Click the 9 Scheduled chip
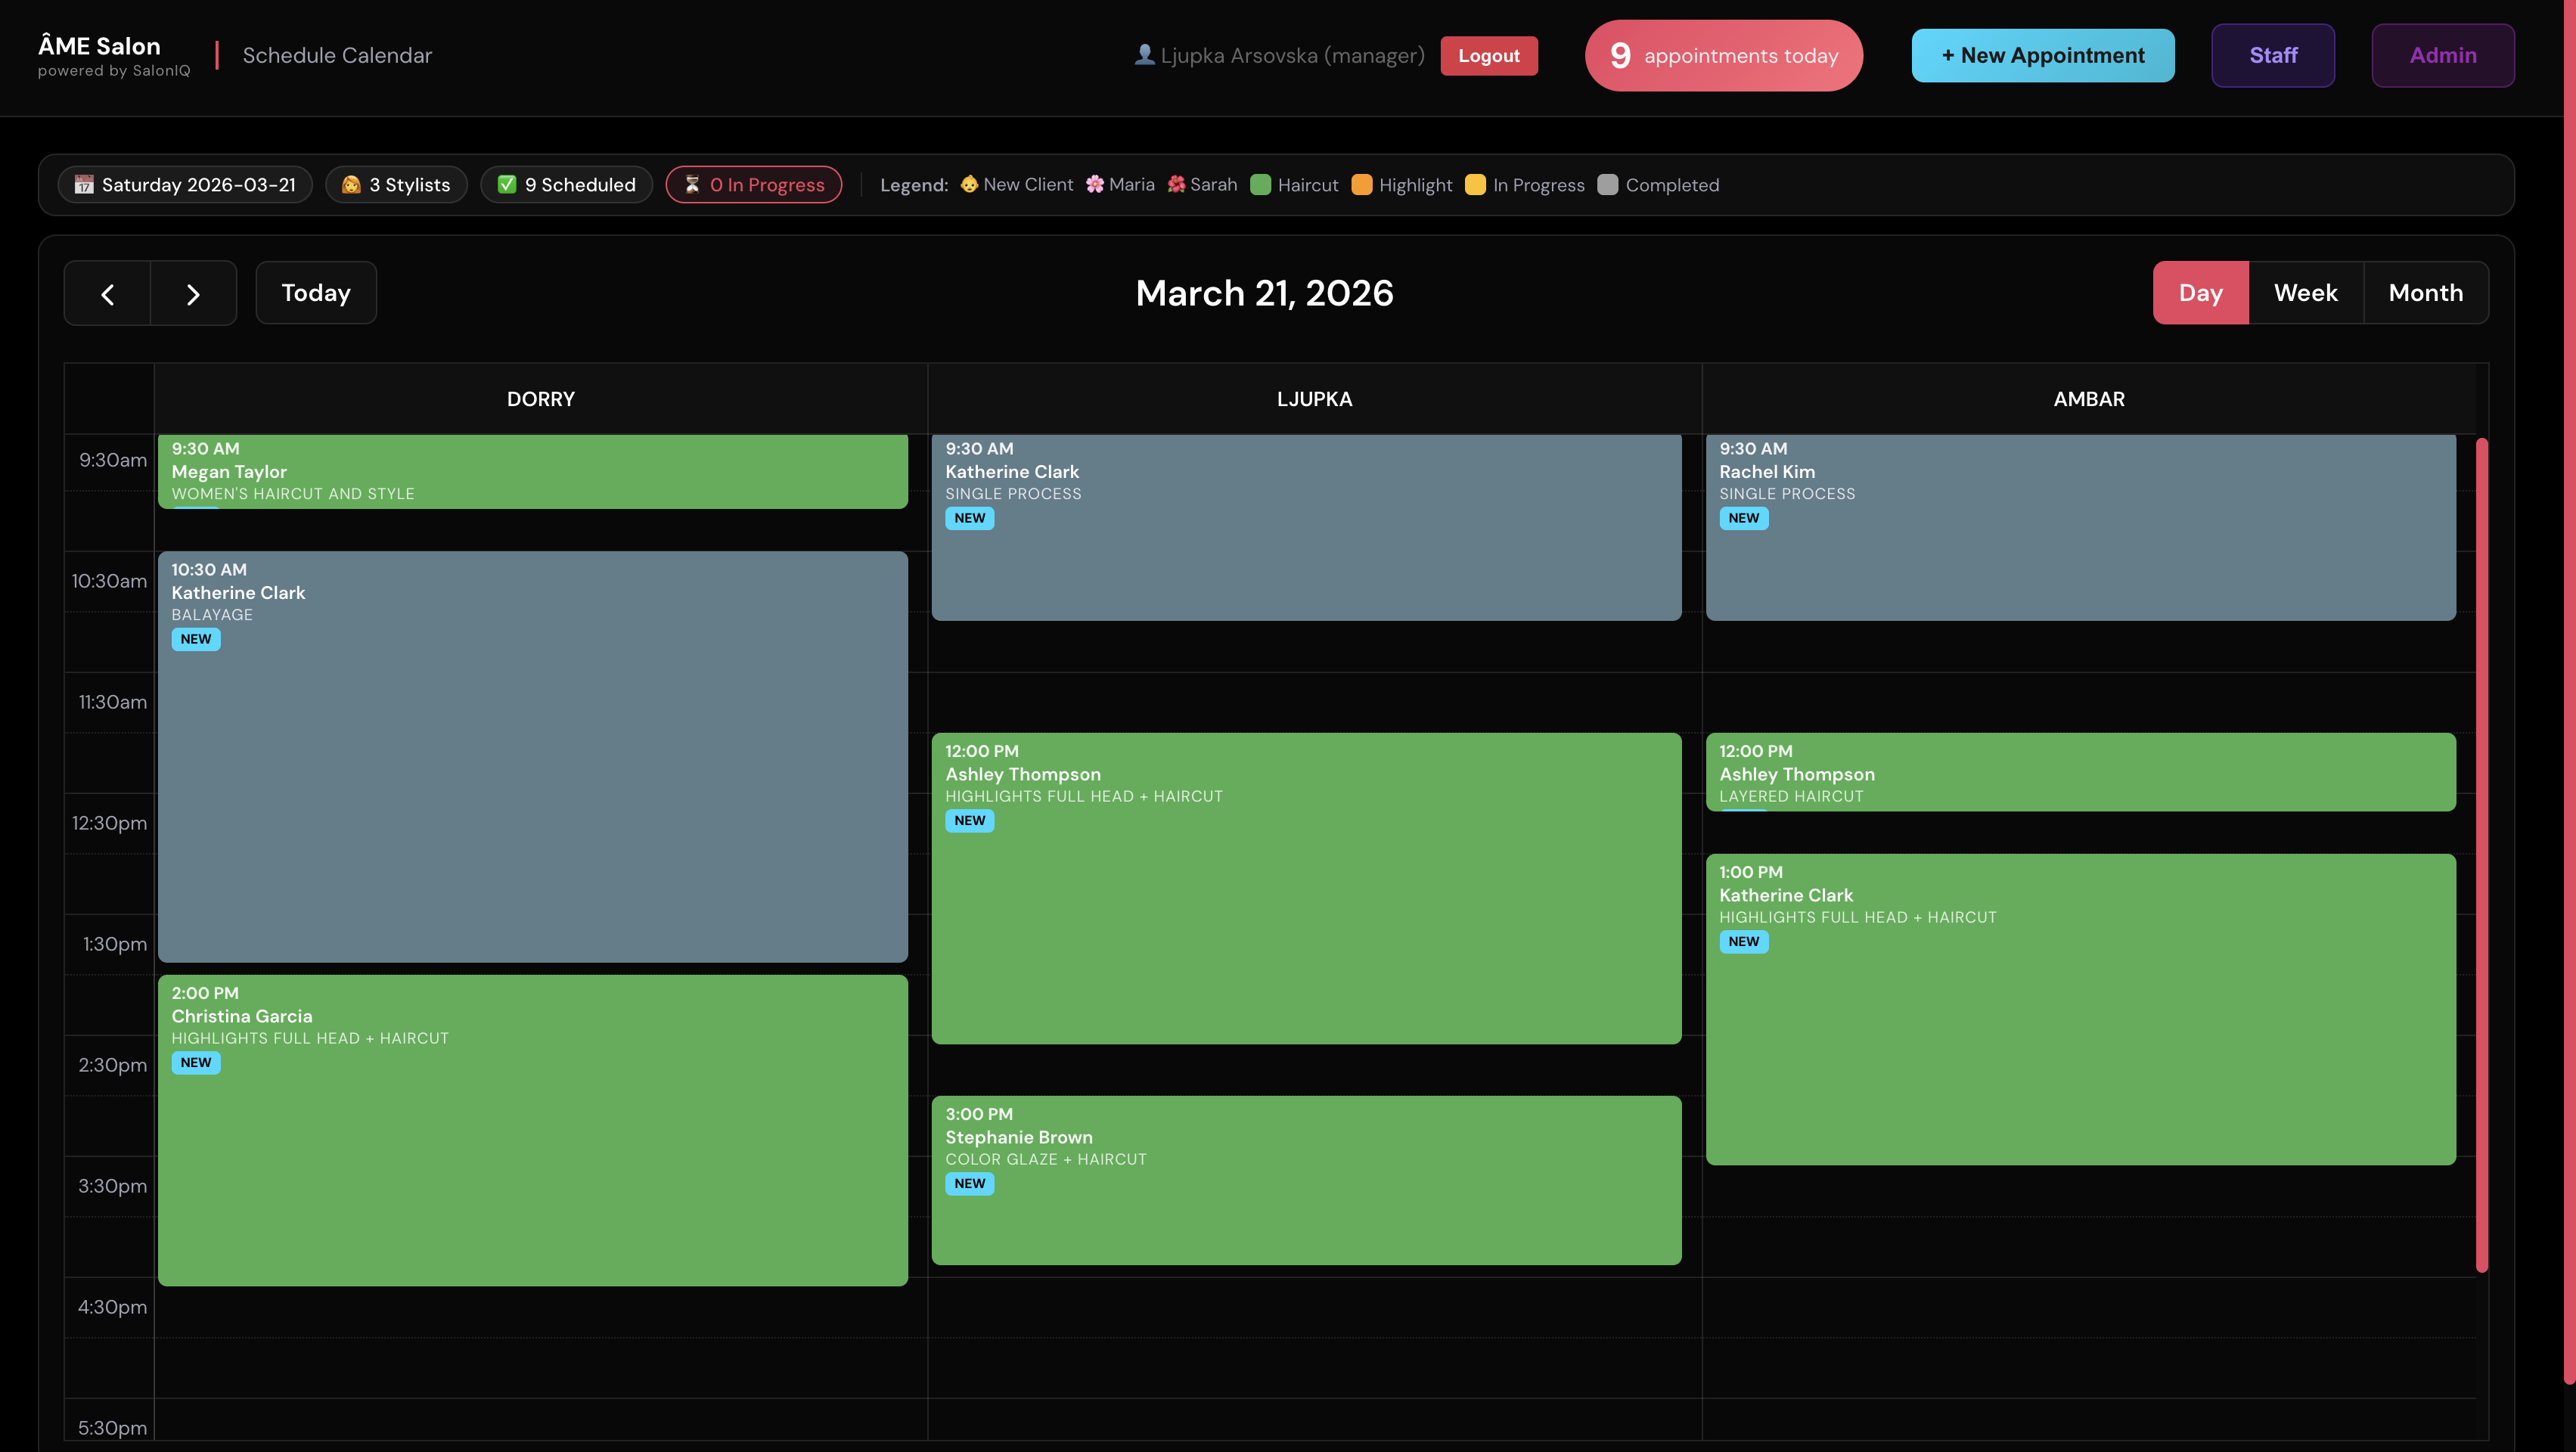 (x=566, y=185)
